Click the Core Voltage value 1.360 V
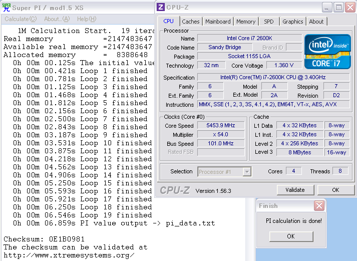Screen dimensions: 357x261 [284, 65]
